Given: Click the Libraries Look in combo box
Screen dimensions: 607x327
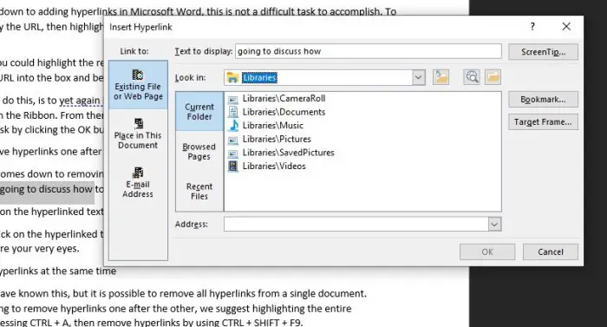Looking at the screenshot, I should click(x=324, y=77).
